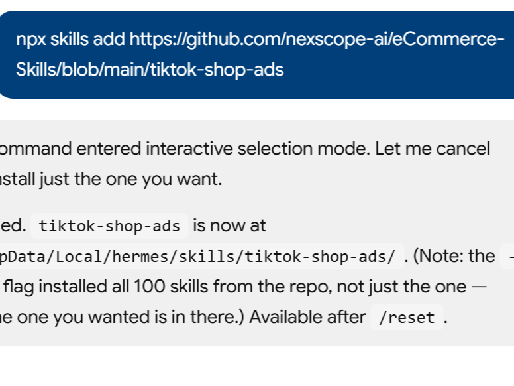Image resolution: width=514 pixels, height=386 pixels.
Task: Click the empty area below the response
Action: (x=257, y=366)
